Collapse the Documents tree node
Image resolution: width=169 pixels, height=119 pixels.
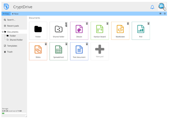[3, 32]
